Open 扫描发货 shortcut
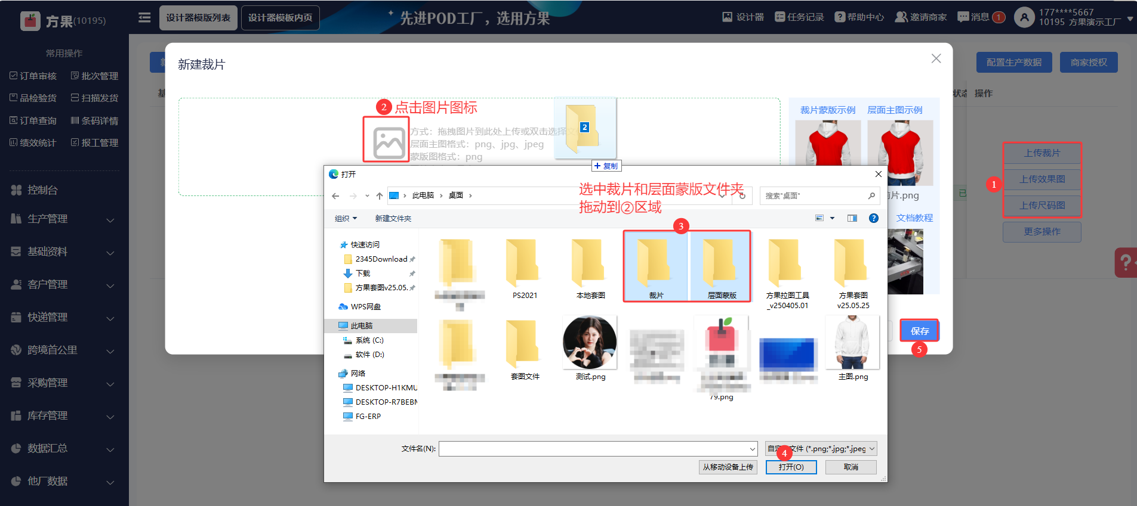 (x=94, y=98)
